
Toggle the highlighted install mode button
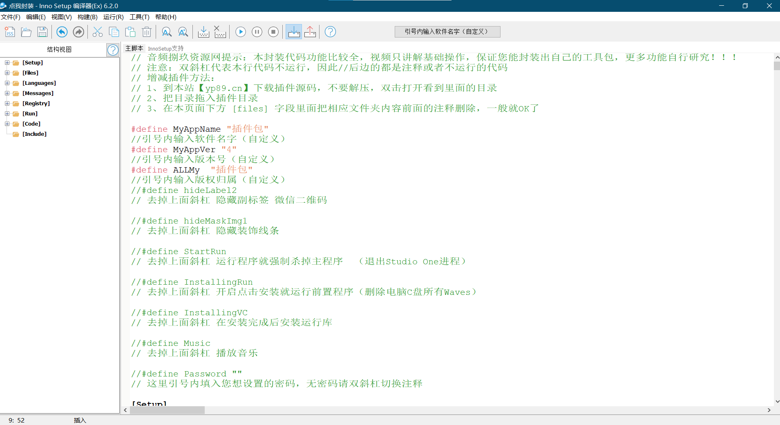coord(294,32)
